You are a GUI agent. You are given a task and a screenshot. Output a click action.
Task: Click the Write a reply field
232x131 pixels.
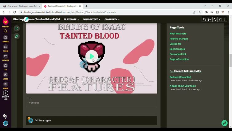click(92, 121)
